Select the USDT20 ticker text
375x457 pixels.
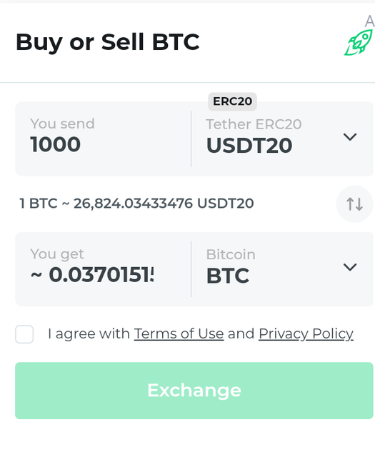pyautogui.click(x=249, y=146)
